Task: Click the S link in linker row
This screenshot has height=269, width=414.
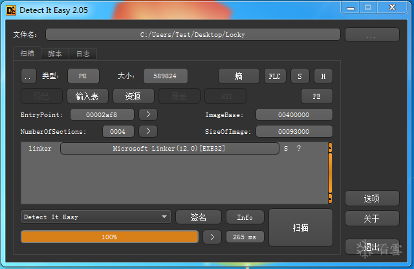Action: coord(286,148)
